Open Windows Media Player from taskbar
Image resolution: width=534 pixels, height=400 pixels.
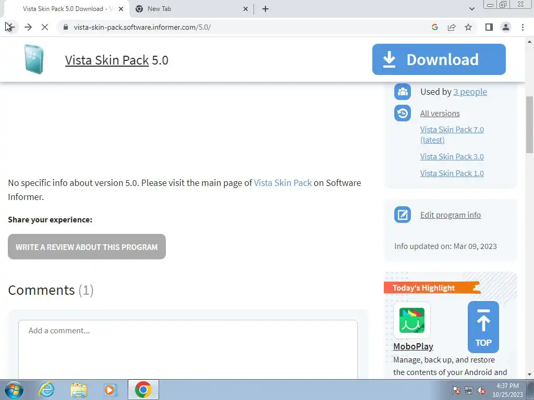tap(111, 390)
